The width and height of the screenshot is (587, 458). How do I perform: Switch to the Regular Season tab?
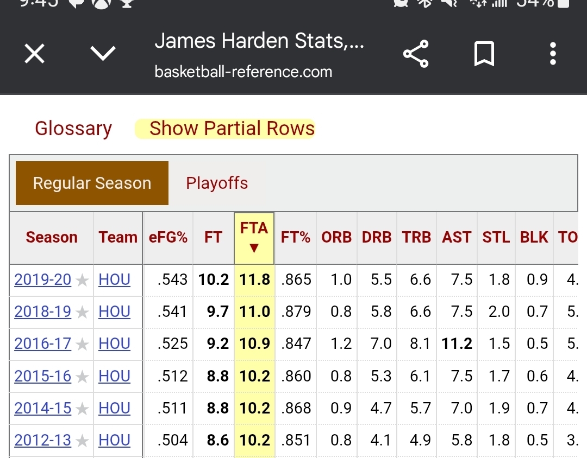tap(92, 183)
